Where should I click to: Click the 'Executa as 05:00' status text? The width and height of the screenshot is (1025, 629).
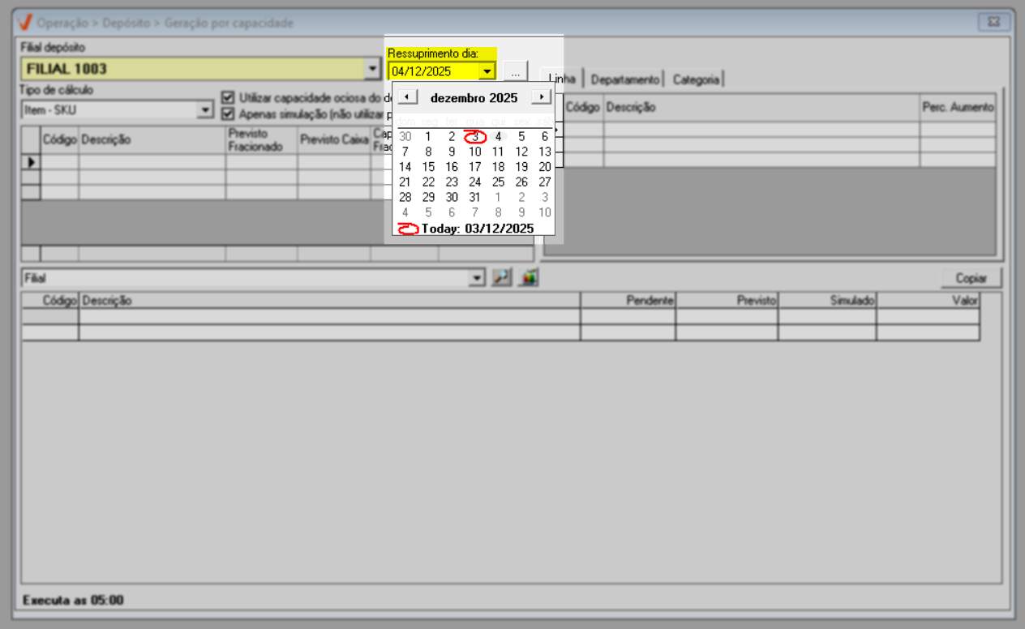pyautogui.click(x=73, y=601)
